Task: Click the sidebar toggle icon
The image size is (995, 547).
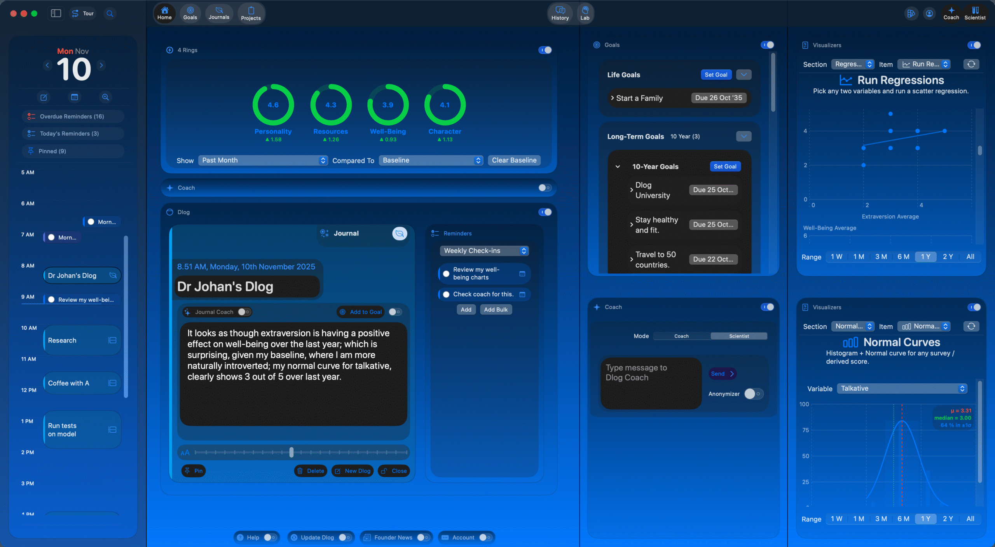Action: point(56,13)
